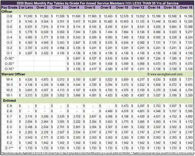
Task: Click the 5,408 value in the O-2E* row
Action: [x=109, y=64]
